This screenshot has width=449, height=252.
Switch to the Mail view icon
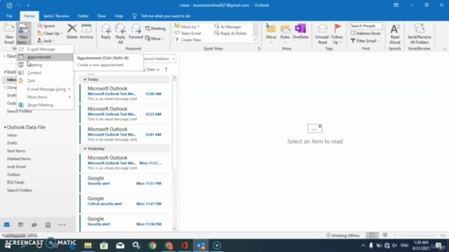click(7, 225)
